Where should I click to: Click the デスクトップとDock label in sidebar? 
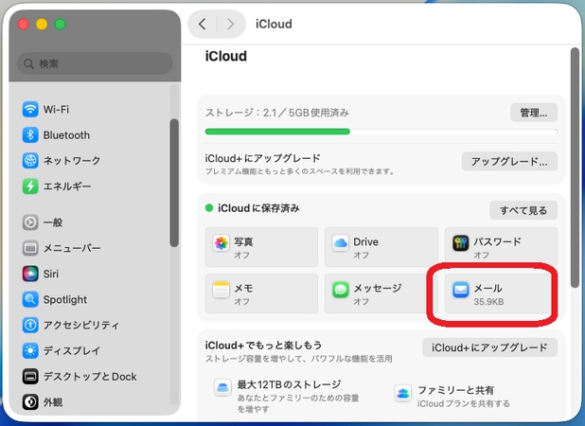coord(90,377)
